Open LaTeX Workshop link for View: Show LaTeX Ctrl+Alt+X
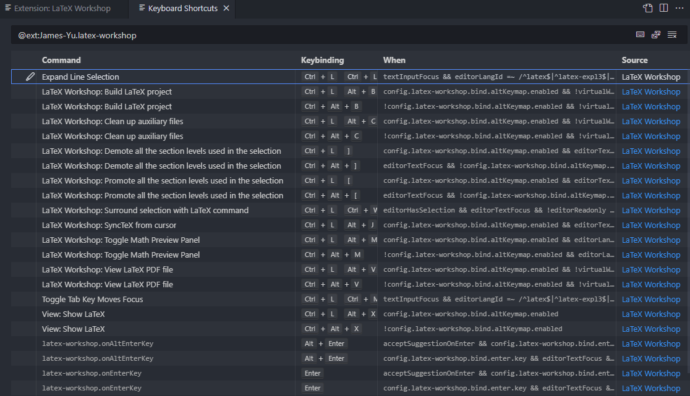The image size is (690, 396). pyautogui.click(x=651, y=329)
